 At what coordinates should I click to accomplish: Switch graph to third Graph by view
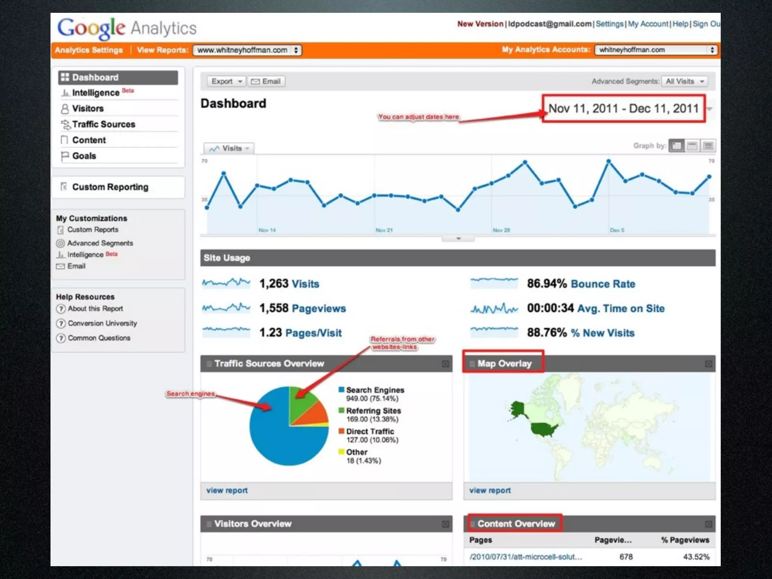click(x=708, y=146)
